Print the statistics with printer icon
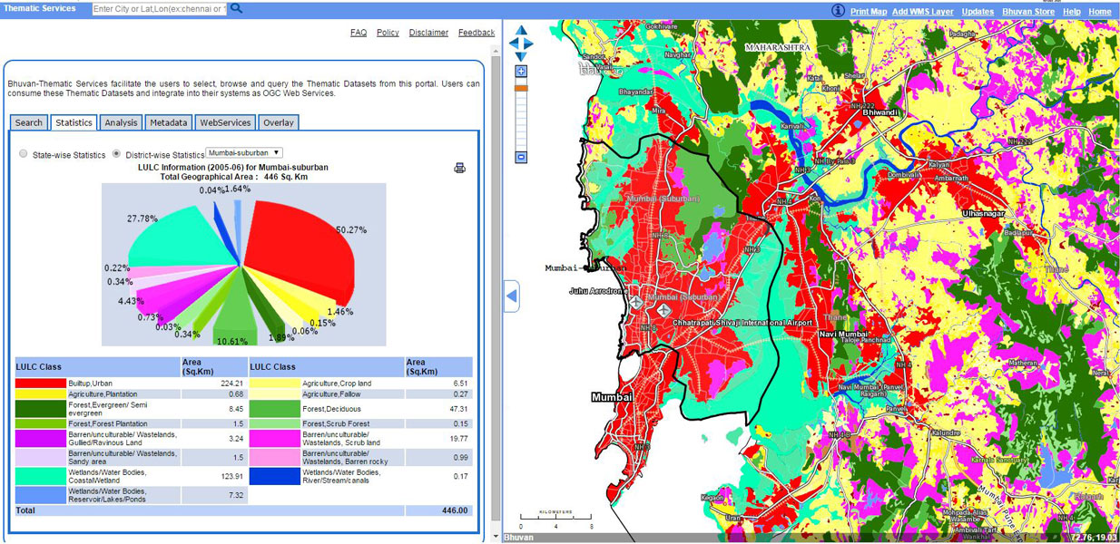 (x=459, y=168)
